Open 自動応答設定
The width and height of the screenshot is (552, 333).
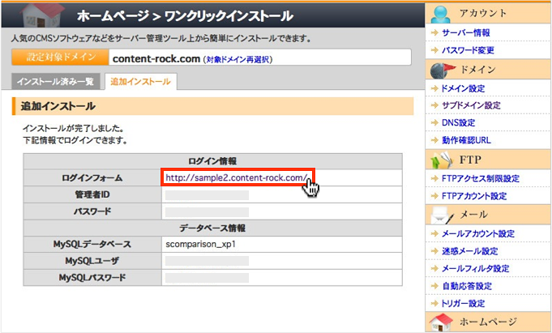(x=467, y=286)
